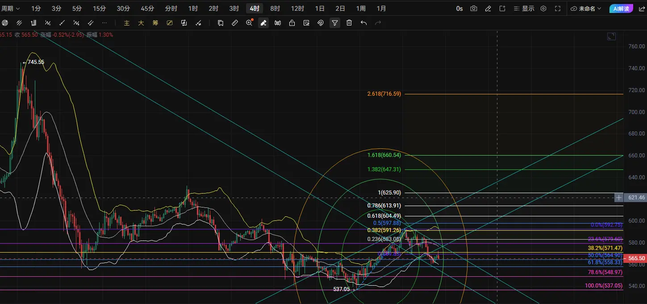Image resolution: width=647 pixels, height=304 pixels.
Task: Toggle the 大 indicator
Action: (x=141, y=23)
